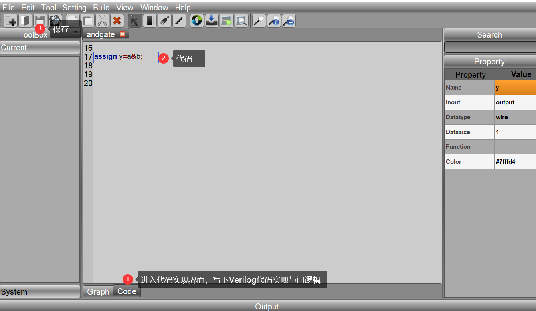536x311 pixels.
Task: Click the download arrow toolbar icon
Action: click(212, 21)
